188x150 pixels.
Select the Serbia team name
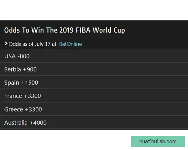13,69
